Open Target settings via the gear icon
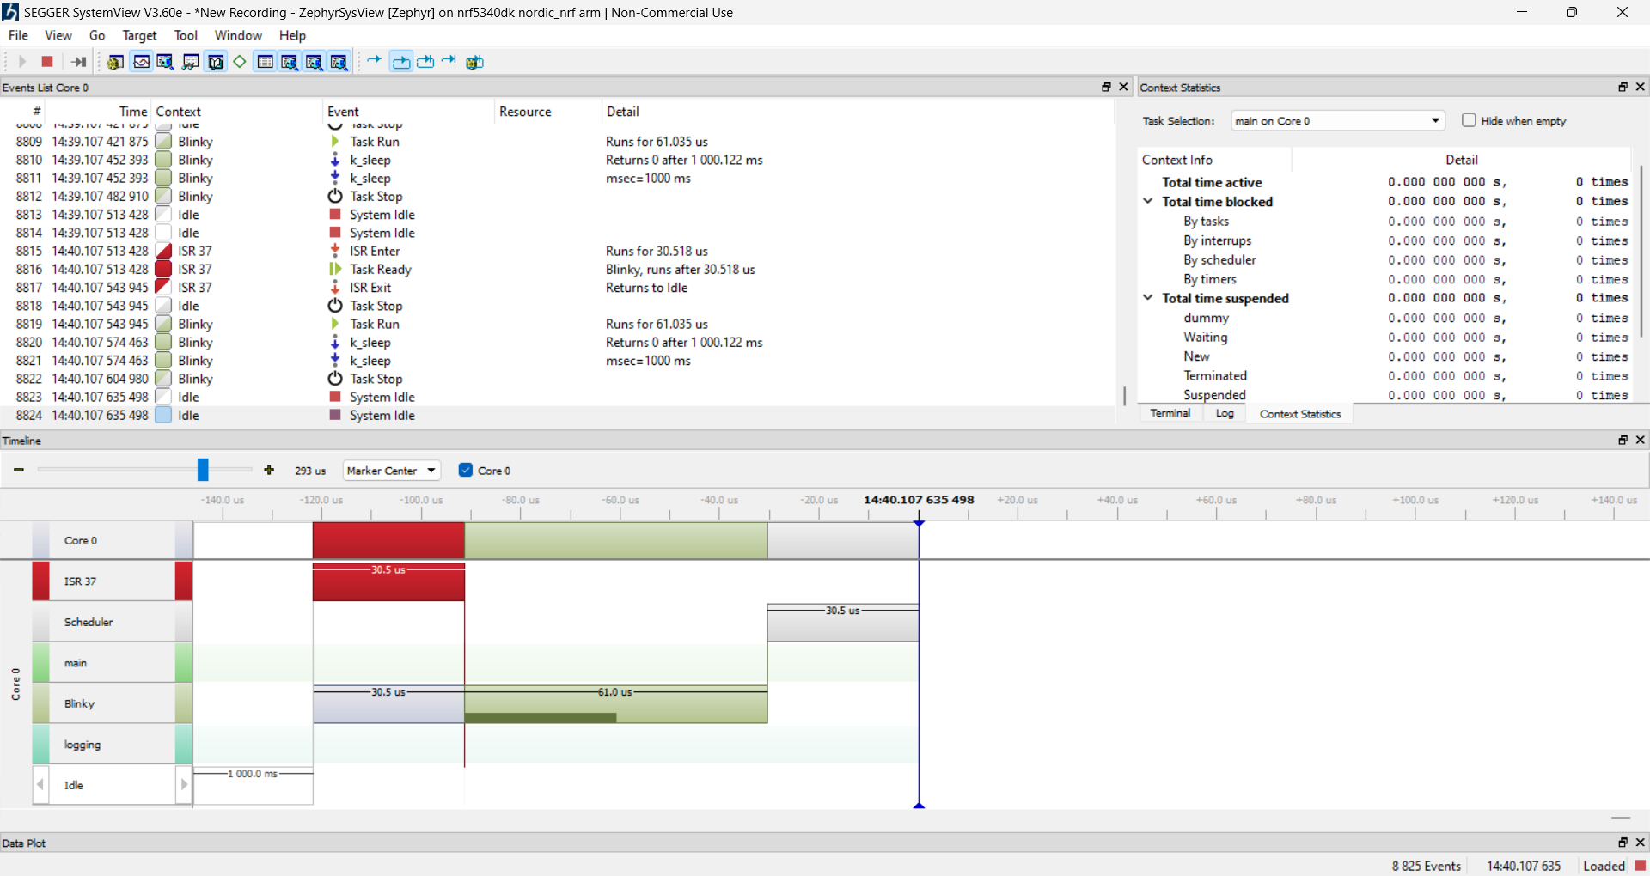The height and width of the screenshot is (876, 1650). pyautogui.click(x=115, y=61)
